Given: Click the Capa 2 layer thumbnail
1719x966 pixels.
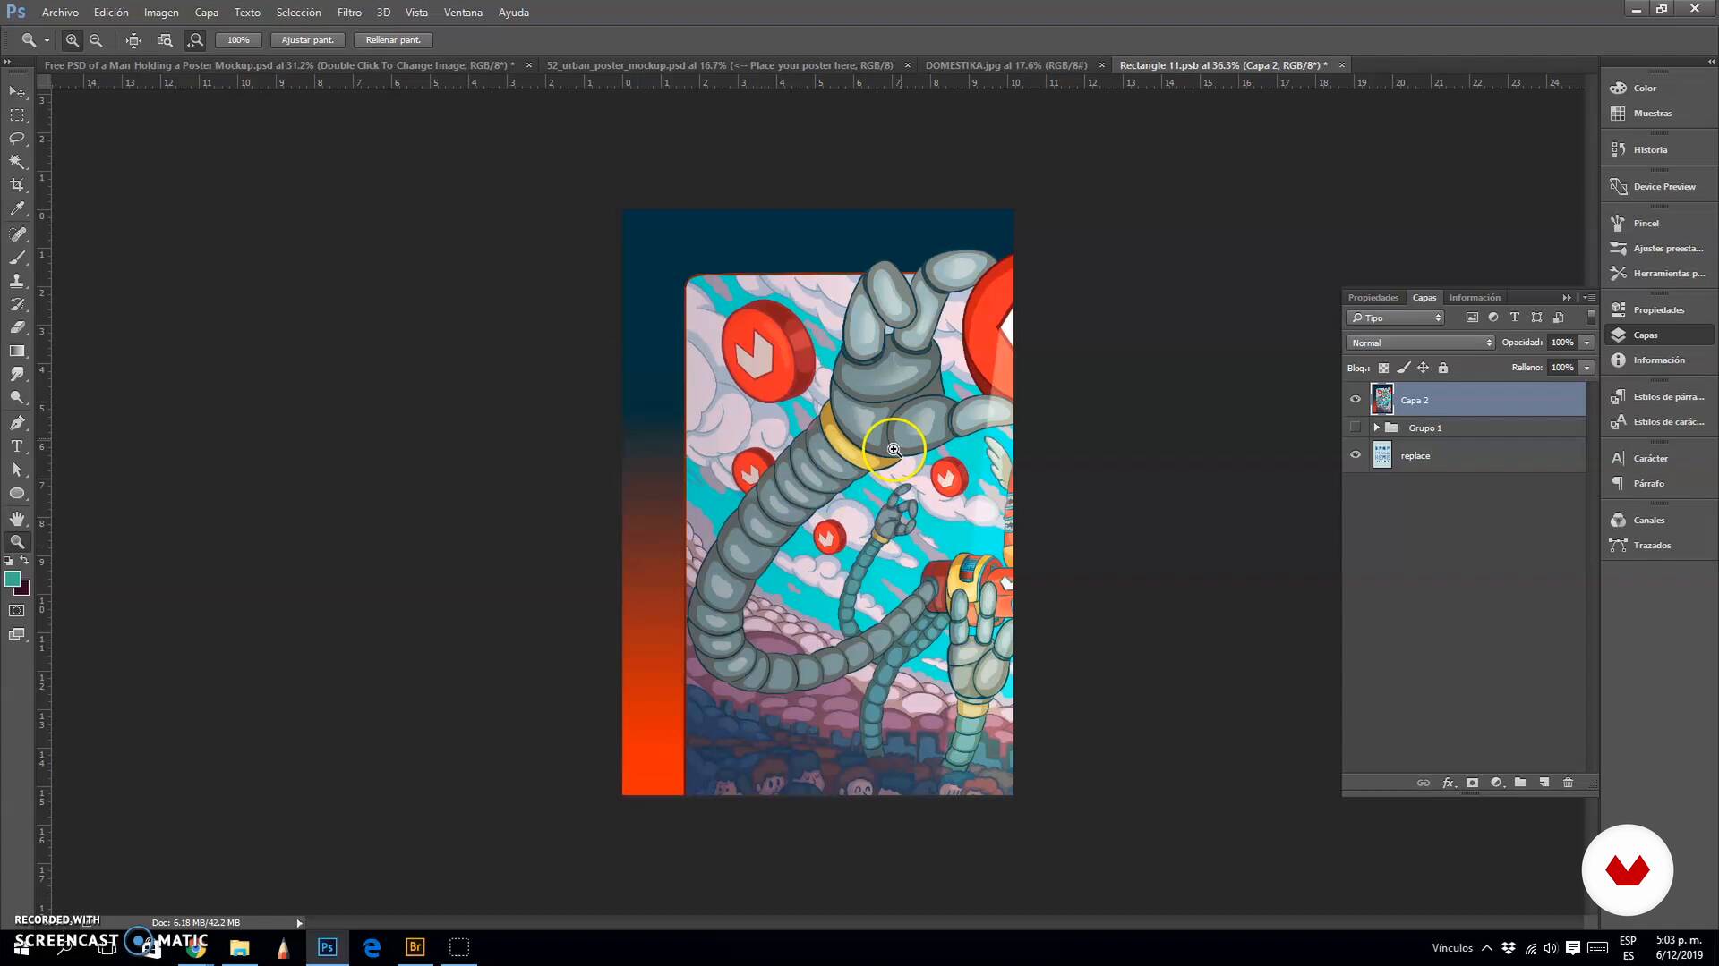Looking at the screenshot, I should pos(1382,400).
